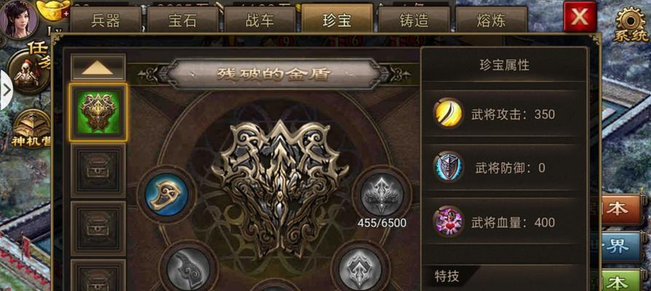Select the grey lower-left fragment orb

pos(188,269)
